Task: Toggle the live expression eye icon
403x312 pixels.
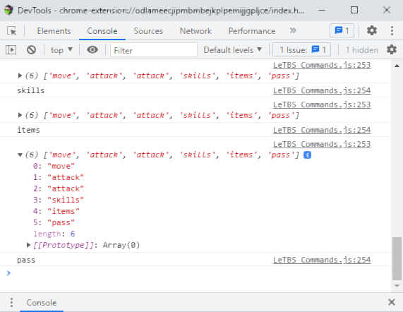Action: click(x=92, y=49)
